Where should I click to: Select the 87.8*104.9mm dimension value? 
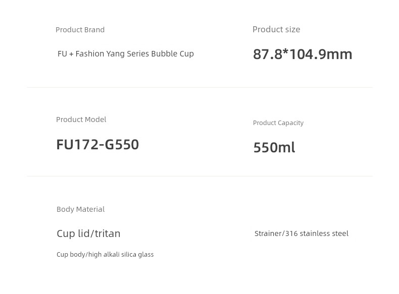(x=303, y=54)
